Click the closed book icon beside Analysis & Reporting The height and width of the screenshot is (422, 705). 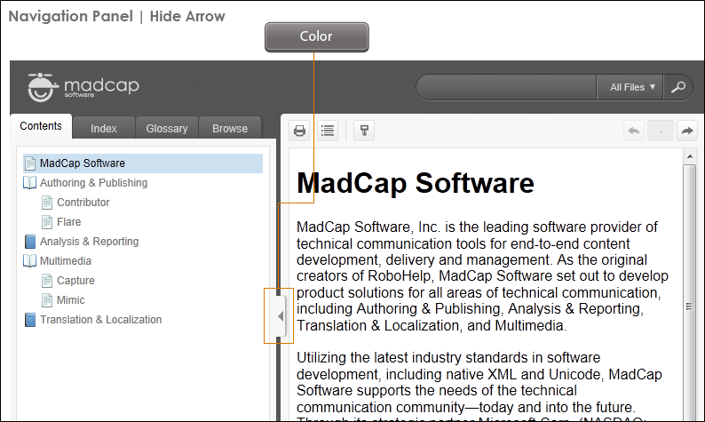29,242
